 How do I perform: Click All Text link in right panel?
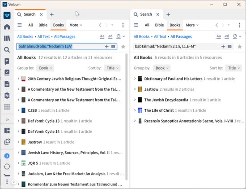point(160,37)
